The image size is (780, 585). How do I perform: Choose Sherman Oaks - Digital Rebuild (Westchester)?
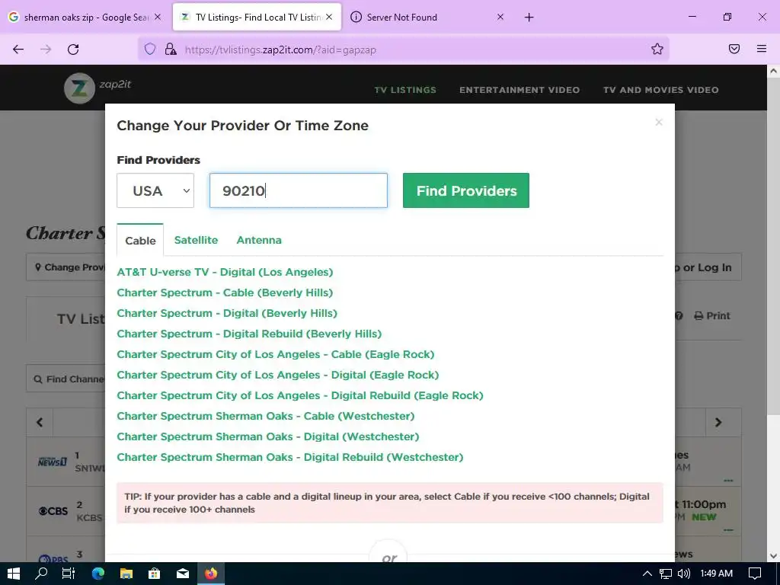(x=290, y=457)
